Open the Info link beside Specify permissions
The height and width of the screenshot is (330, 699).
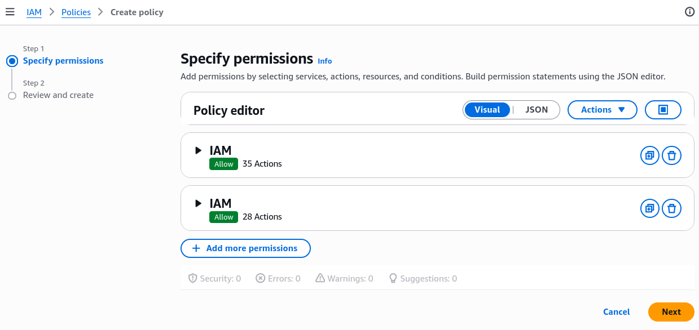click(x=325, y=61)
